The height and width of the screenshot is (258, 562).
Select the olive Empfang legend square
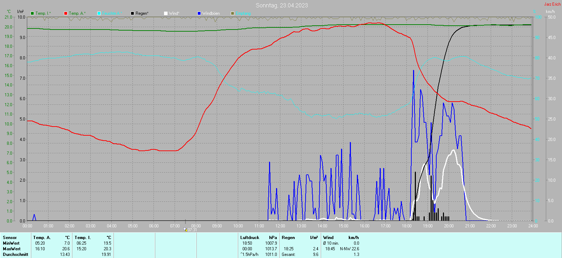233,13
